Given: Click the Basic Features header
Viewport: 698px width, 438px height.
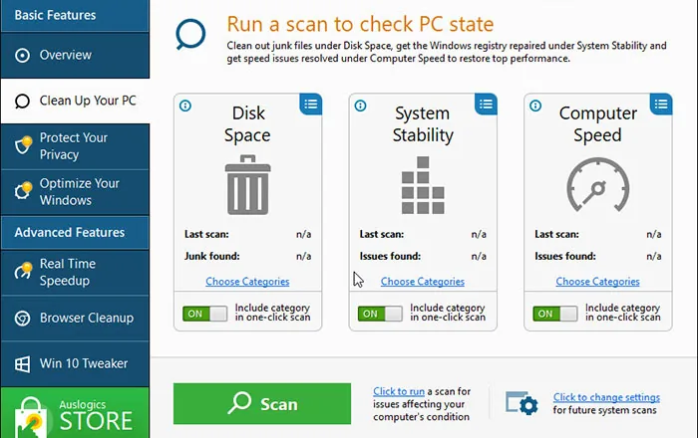Looking at the screenshot, I should pos(75,16).
